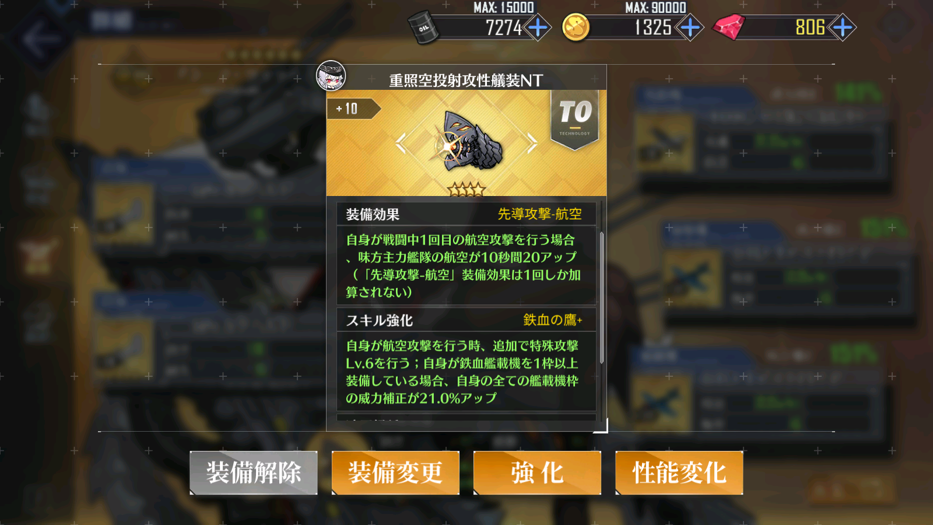Tap the blurred back arrow at top left
This screenshot has height=525, width=933.
coord(41,40)
